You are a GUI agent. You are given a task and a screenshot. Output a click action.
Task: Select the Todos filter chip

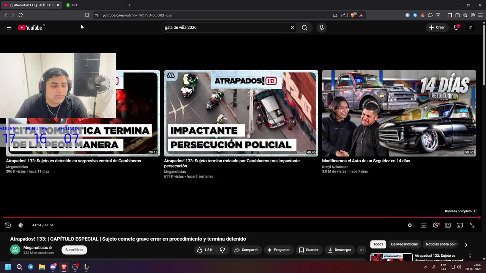click(378, 245)
